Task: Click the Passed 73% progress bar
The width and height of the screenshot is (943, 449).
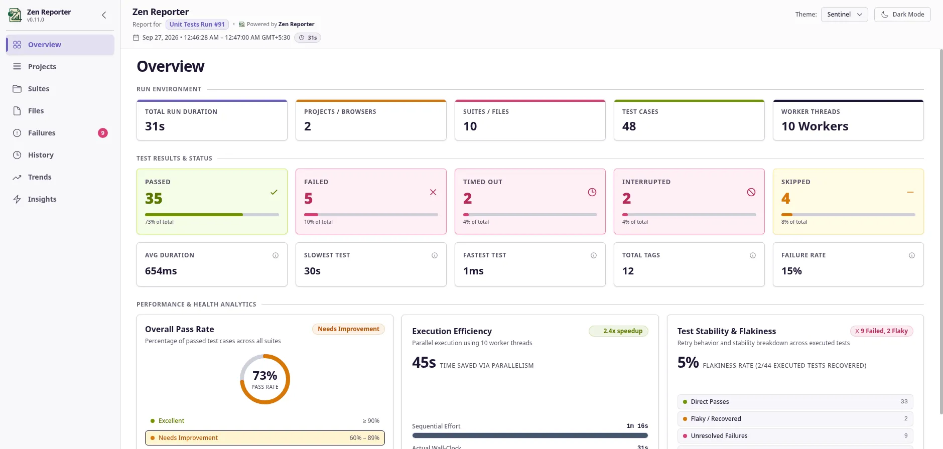Action: click(212, 215)
